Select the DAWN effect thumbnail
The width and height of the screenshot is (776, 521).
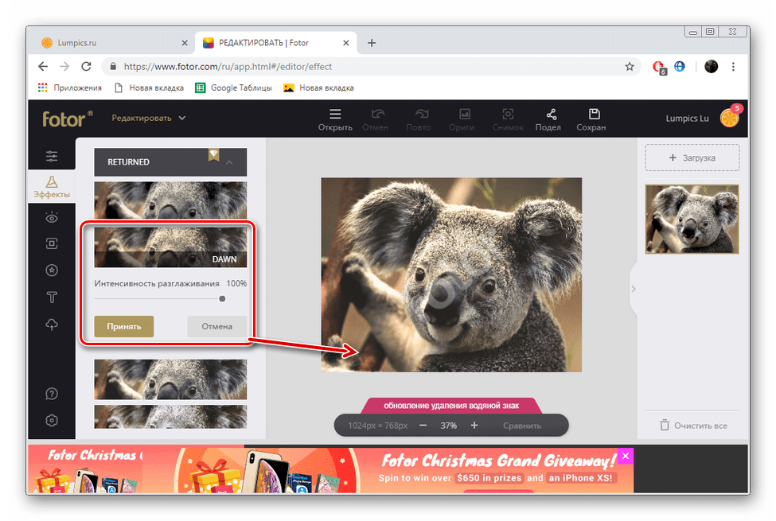[x=170, y=247]
